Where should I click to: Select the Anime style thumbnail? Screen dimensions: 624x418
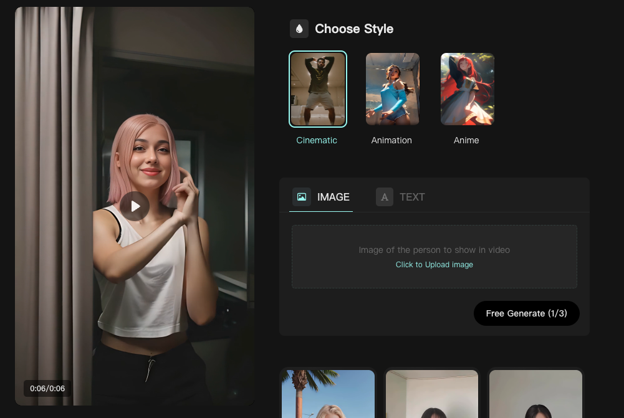tap(467, 89)
